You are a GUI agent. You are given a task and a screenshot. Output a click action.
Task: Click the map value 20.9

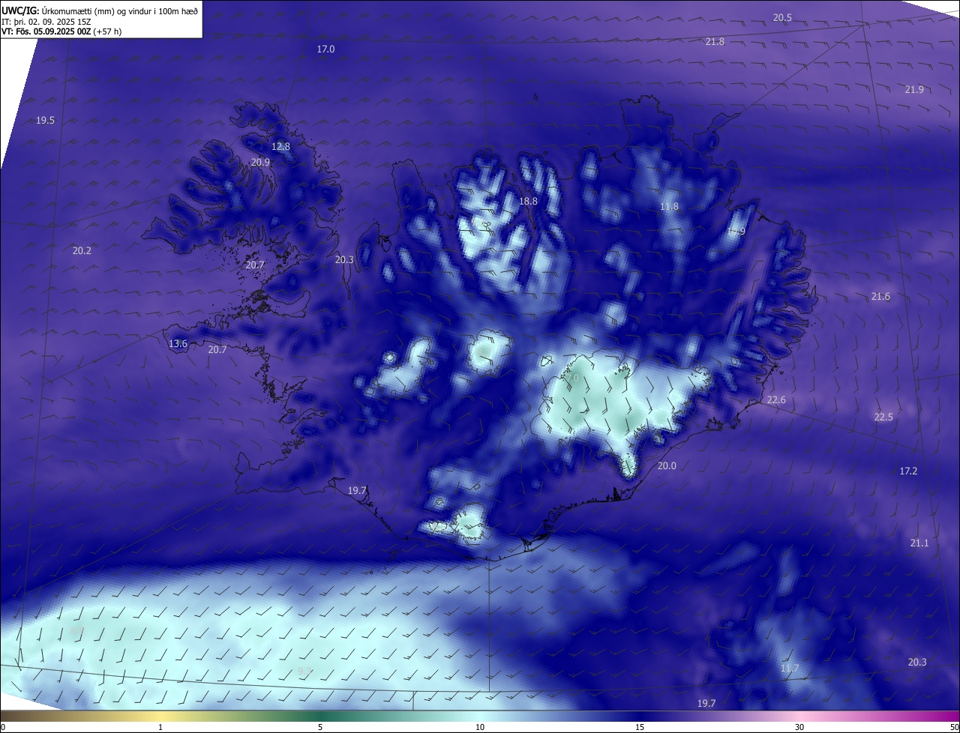click(x=260, y=162)
